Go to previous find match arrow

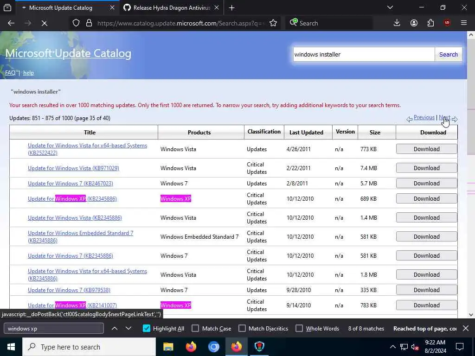coord(115,329)
